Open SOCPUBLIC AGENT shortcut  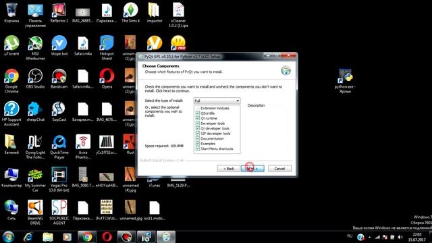pyautogui.click(x=59, y=213)
